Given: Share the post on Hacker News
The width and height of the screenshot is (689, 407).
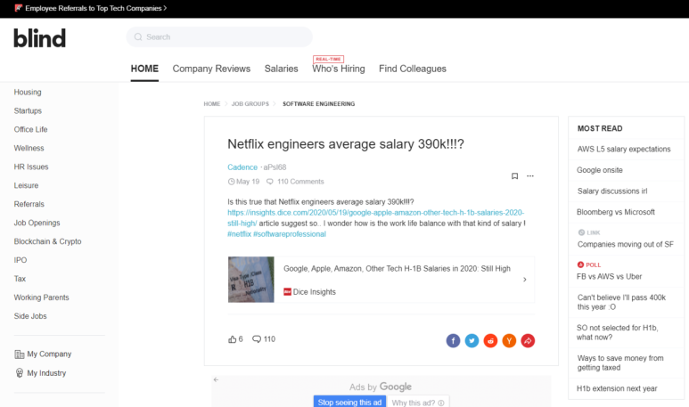Looking at the screenshot, I should (x=509, y=341).
